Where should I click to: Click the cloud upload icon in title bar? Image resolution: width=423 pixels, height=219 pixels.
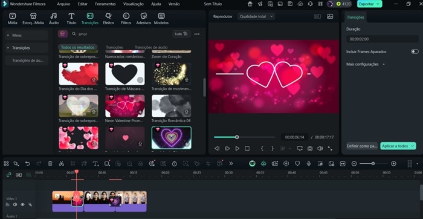300,4
